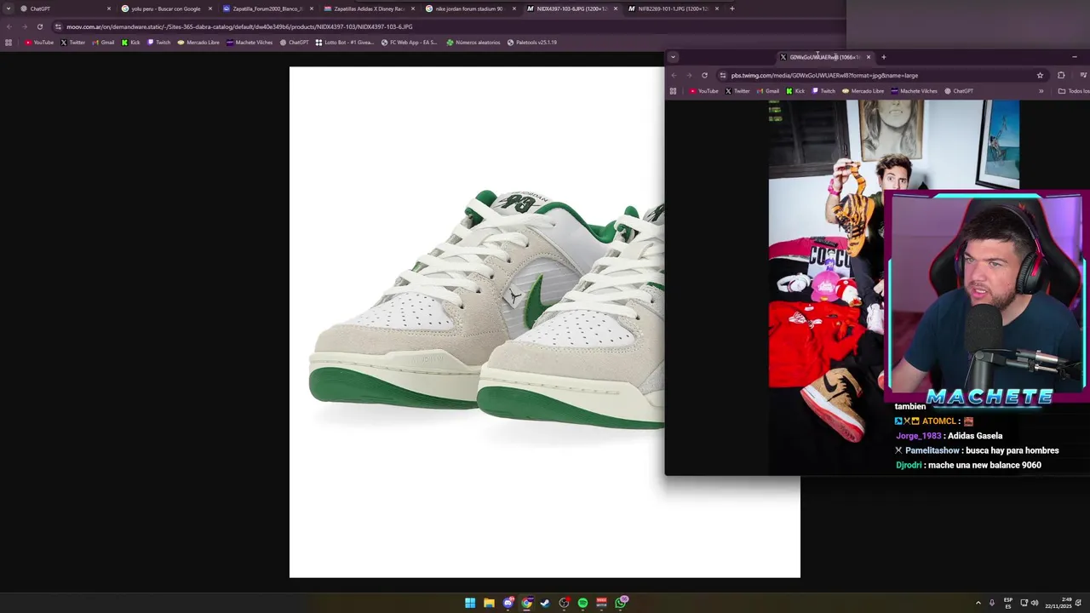This screenshot has height=613, width=1090.
Task: Close the ChatGPT tab in back window
Action: pos(109,9)
